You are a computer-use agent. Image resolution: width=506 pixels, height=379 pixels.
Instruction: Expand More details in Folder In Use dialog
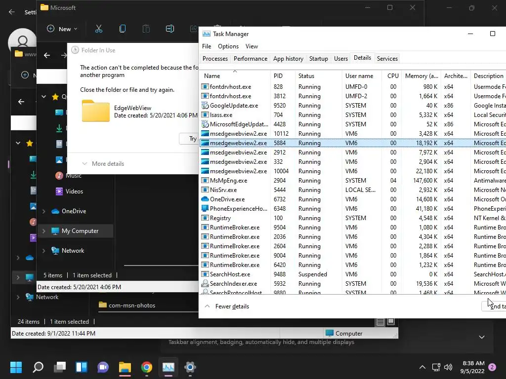coord(103,164)
